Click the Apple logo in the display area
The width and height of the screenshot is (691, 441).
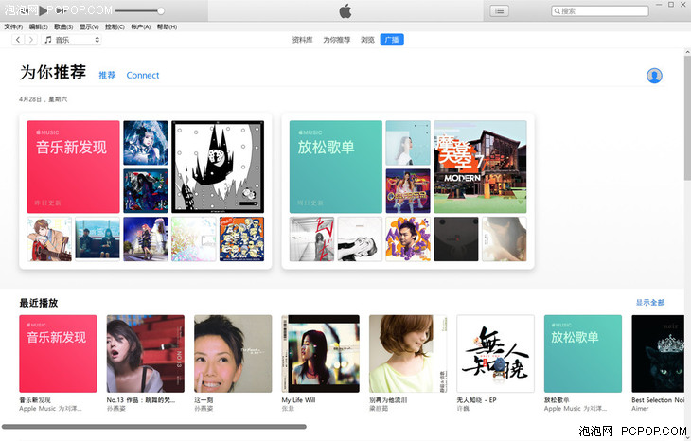click(x=345, y=11)
